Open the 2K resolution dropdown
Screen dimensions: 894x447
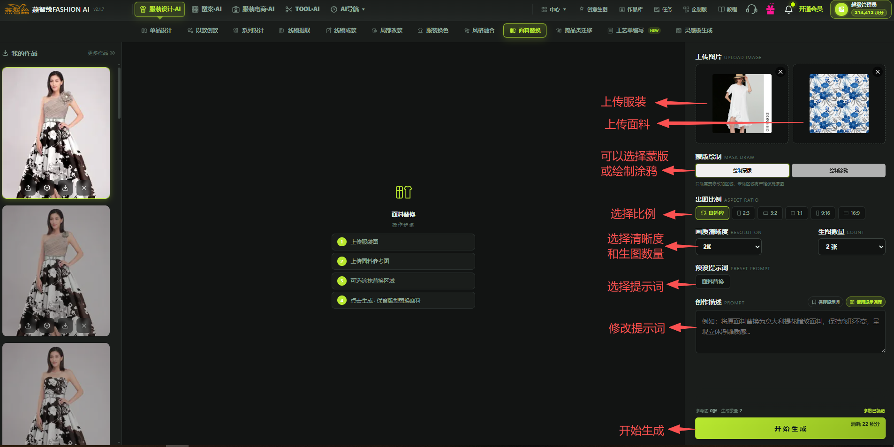(728, 247)
